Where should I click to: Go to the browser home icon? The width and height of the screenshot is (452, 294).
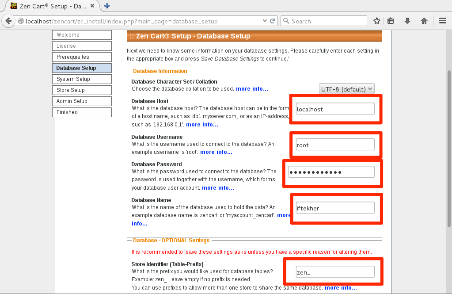[x=424, y=21]
